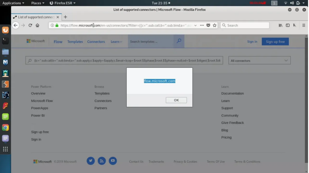The width and height of the screenshot is (309, 173).
Task: Switch to the Templates tab in the navbar
Action: tap(75, 41)
